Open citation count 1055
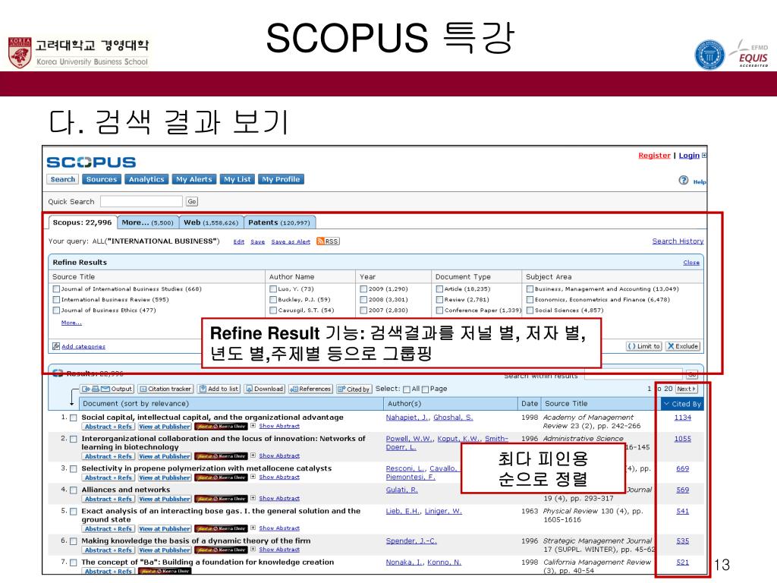The image size is (777, 583). [x=682, y=439]
